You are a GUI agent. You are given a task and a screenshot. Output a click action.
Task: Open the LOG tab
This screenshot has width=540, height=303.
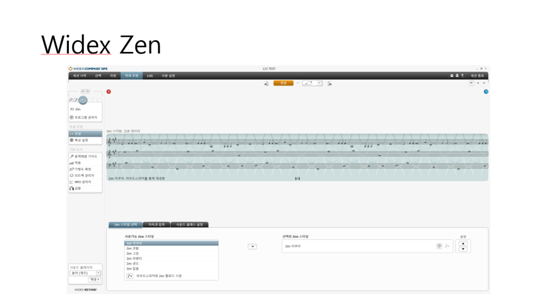150,76
